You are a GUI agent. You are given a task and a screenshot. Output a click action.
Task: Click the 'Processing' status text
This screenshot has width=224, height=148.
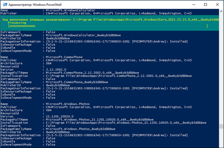17,23
